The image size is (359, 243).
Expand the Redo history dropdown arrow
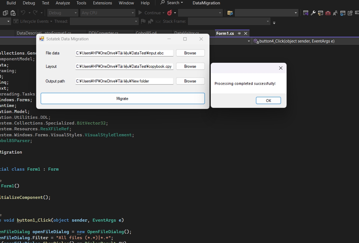coord(42,13)
